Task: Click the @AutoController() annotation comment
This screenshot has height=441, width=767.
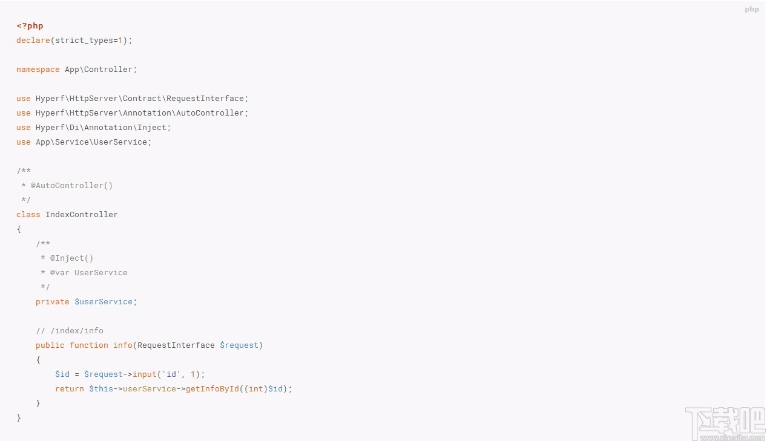Action: point(71,186)
